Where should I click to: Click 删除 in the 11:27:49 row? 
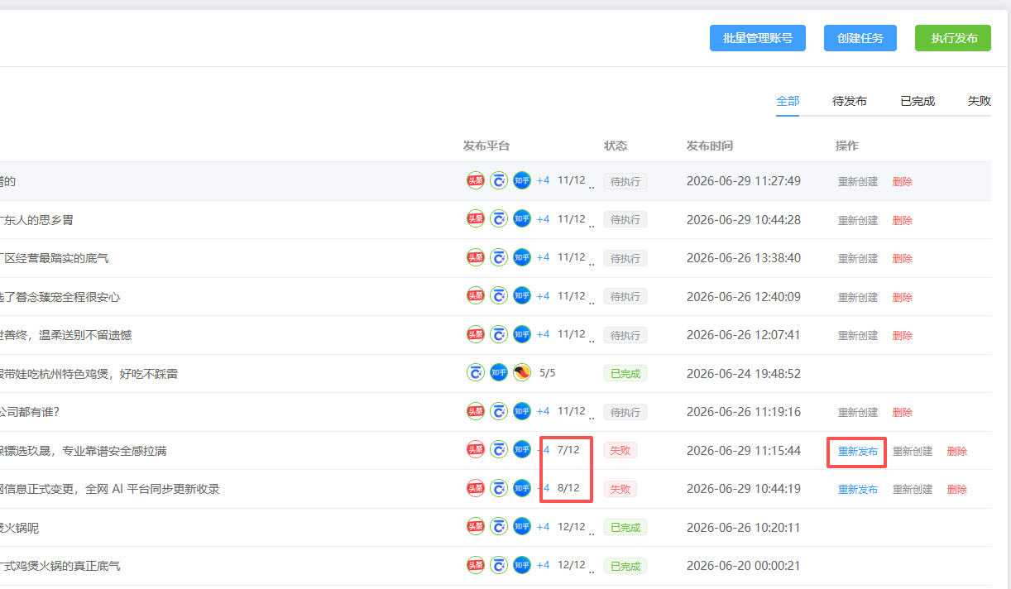click(903, 181)
